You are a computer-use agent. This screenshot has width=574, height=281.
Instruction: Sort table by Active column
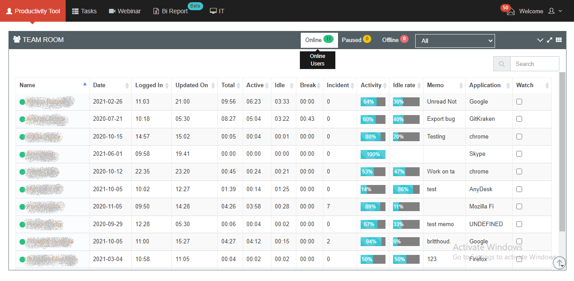click(x=257, y=85)
